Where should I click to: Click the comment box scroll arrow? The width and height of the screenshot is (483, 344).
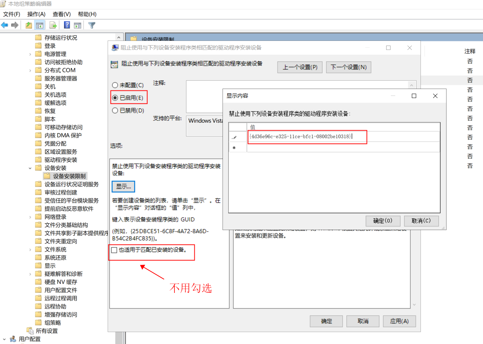(412, 85)
